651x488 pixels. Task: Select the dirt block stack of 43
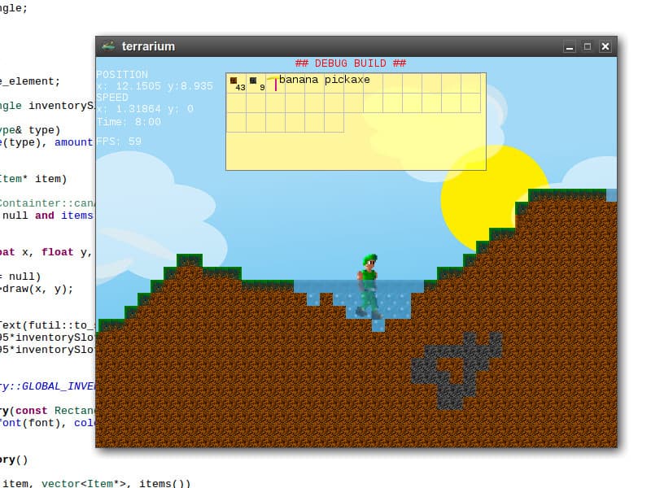(x=236, y=84)
